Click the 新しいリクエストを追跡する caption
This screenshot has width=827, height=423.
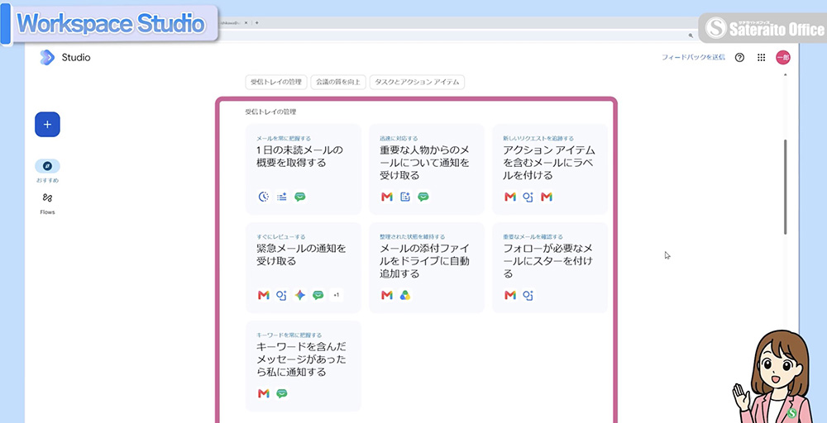click(x=538, y=139)
